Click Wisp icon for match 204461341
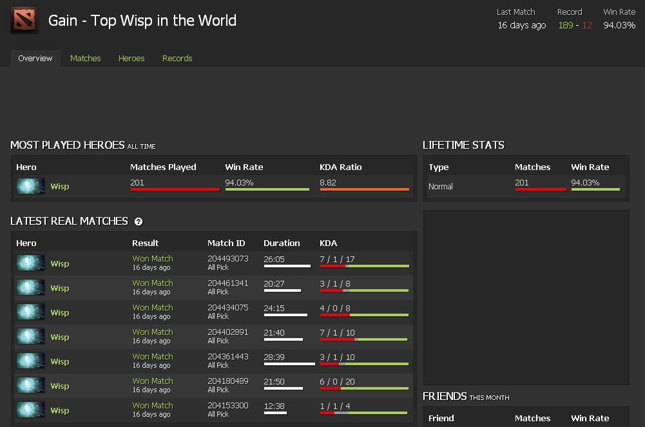Screen dimensions: 645x427 click(x=30, y=288)
